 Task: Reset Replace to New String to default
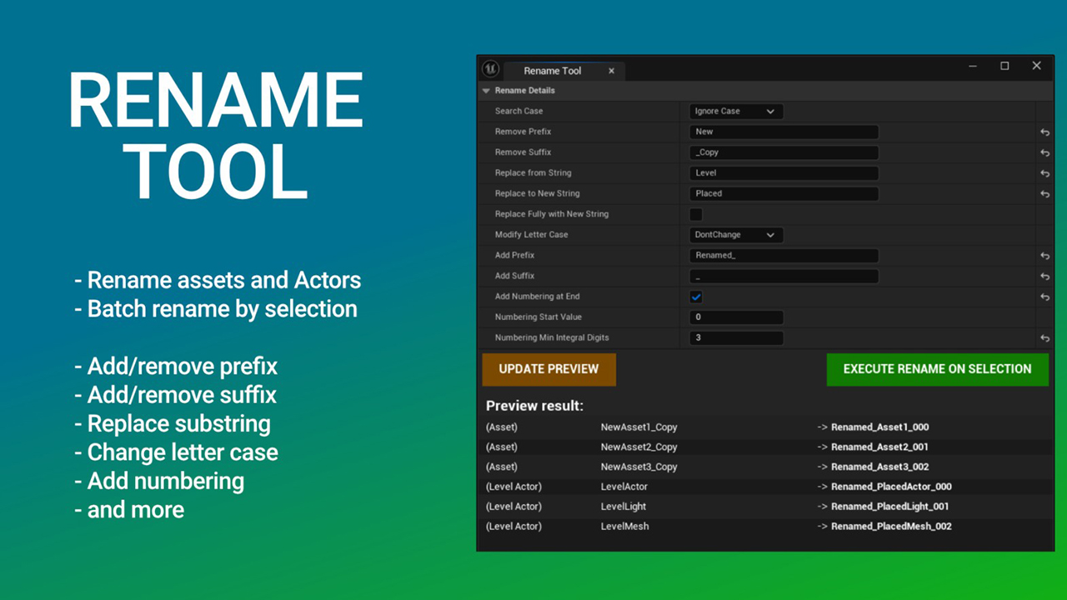(1044, 193)
